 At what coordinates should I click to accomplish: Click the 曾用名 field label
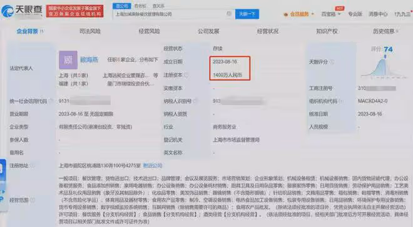pyautogui.click(x=17, y=153)
